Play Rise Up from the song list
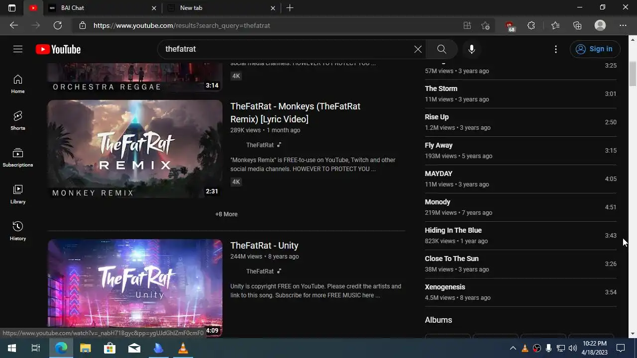The image size is (637, 358). 521,122
